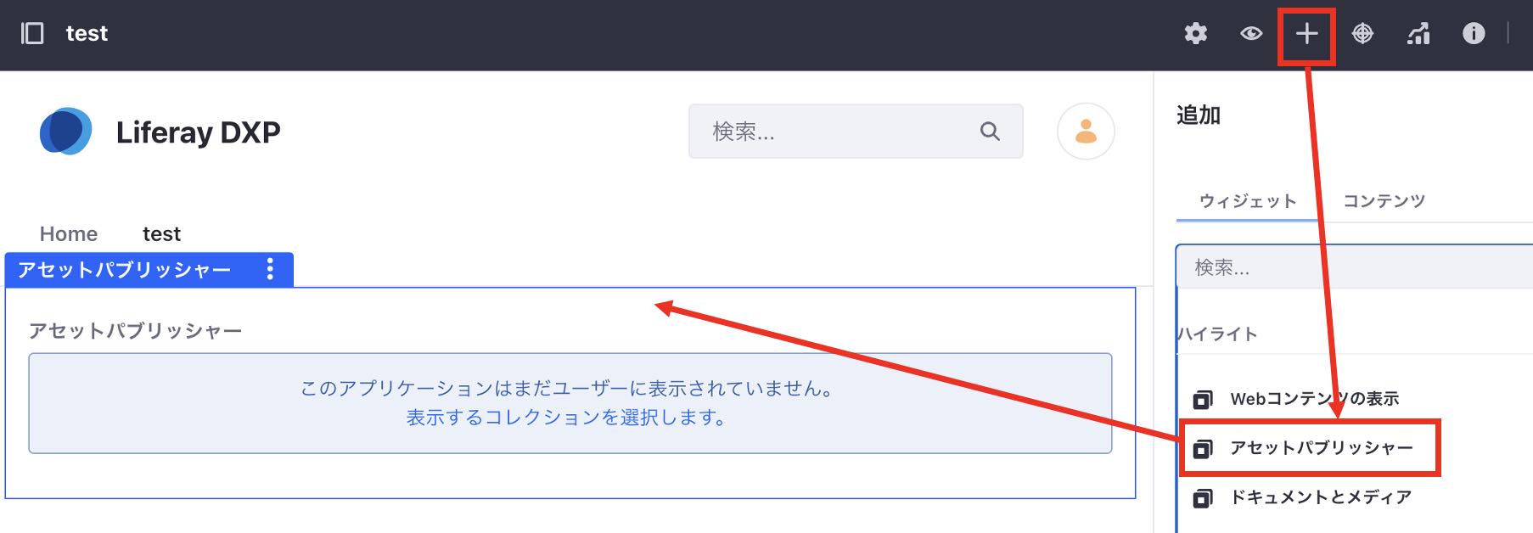Open page settings gear icon

click(1195, 33)
